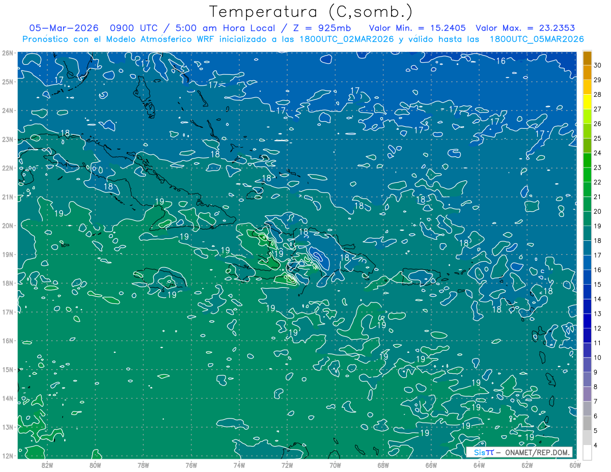Click the 62W longitude axis label
The height and width of the screenshot is (472, 611).
click(527, 465)
